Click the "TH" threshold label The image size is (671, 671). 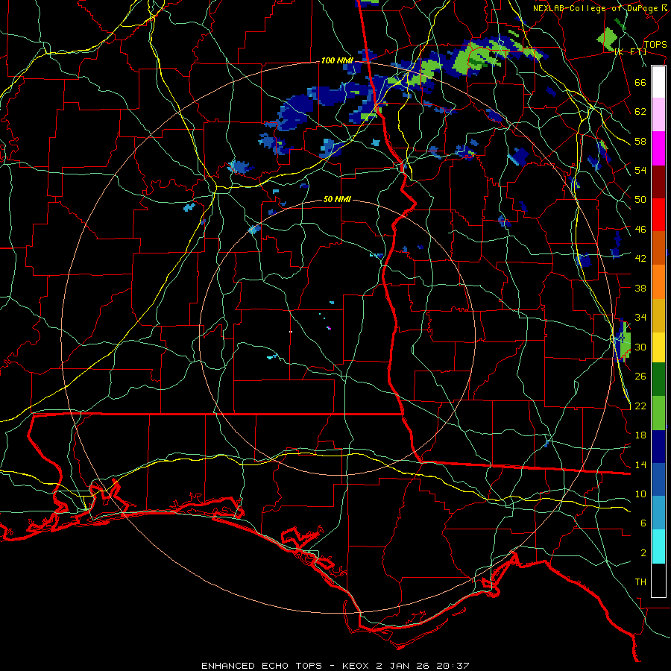tap(640, 582)
